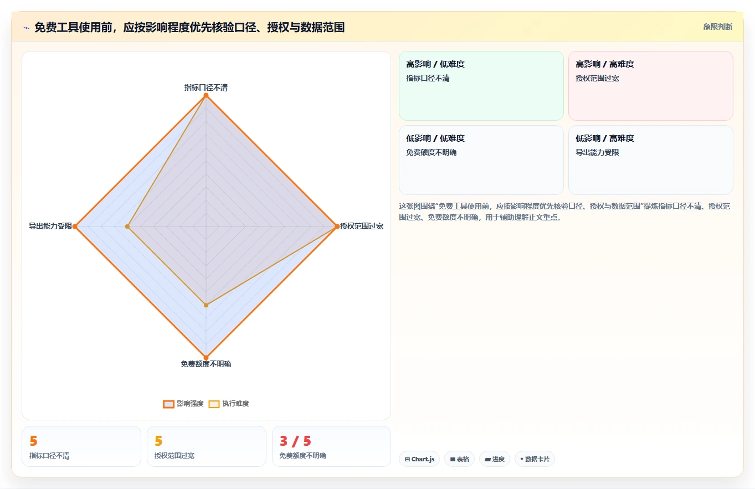The height and width of the screenshot is (489, 755).
Task: Select the 表格 tag chip
Action: pyautogui.click(x=459, y=459)
